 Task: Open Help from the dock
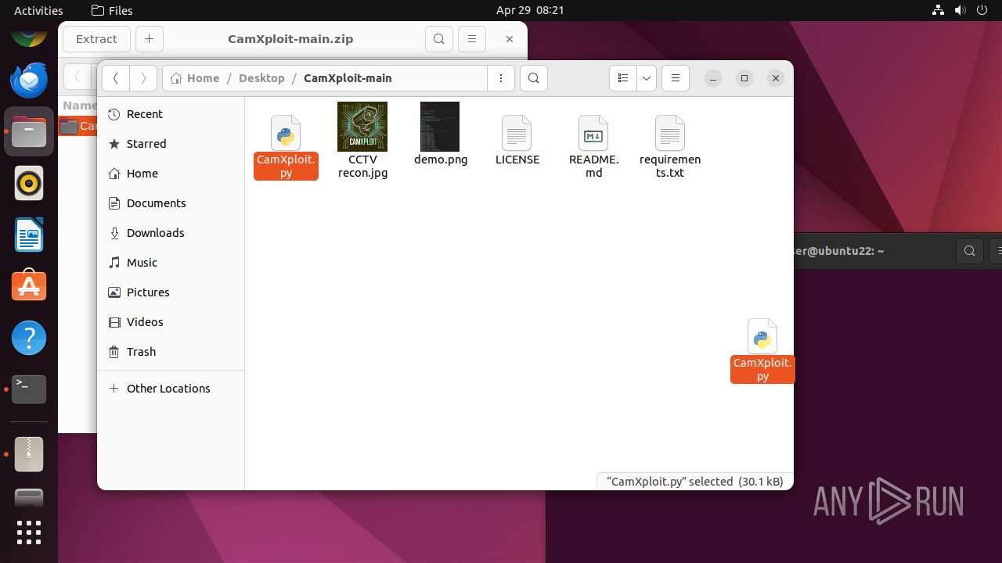click(x=29, y=338)
